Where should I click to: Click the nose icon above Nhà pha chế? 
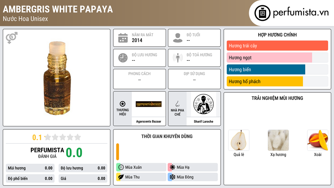pyautogui.click(x=177, y=104)
